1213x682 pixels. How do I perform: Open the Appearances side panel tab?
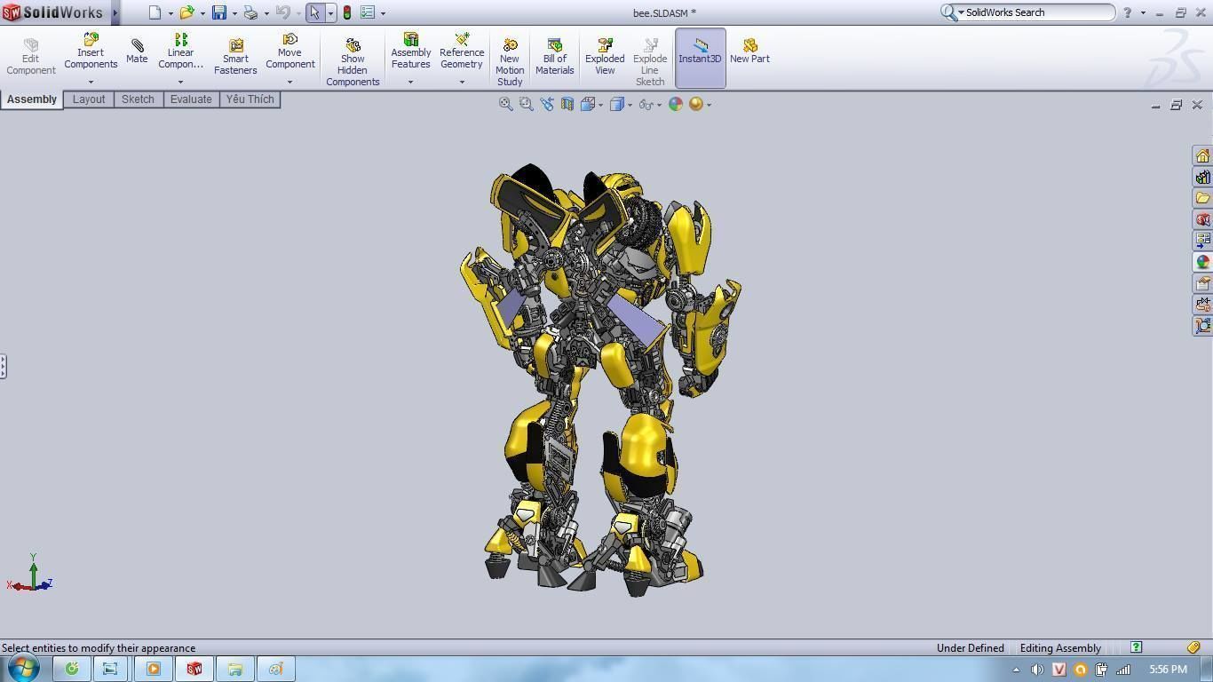(1202, 262)
